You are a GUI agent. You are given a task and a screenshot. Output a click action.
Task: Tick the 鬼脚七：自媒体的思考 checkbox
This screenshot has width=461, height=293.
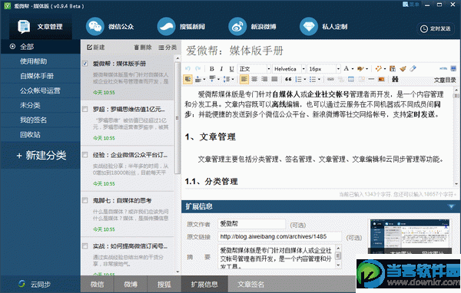pos(85,200)
